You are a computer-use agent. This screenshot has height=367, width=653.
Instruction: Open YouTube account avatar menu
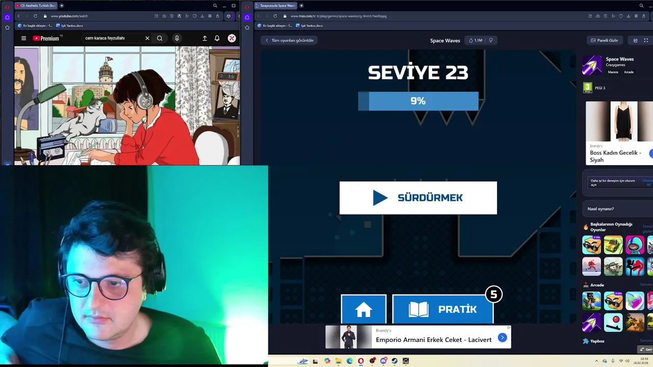coord(232,38)
